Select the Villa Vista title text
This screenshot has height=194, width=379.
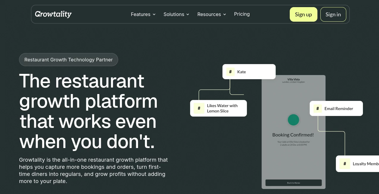coord(294,79)
